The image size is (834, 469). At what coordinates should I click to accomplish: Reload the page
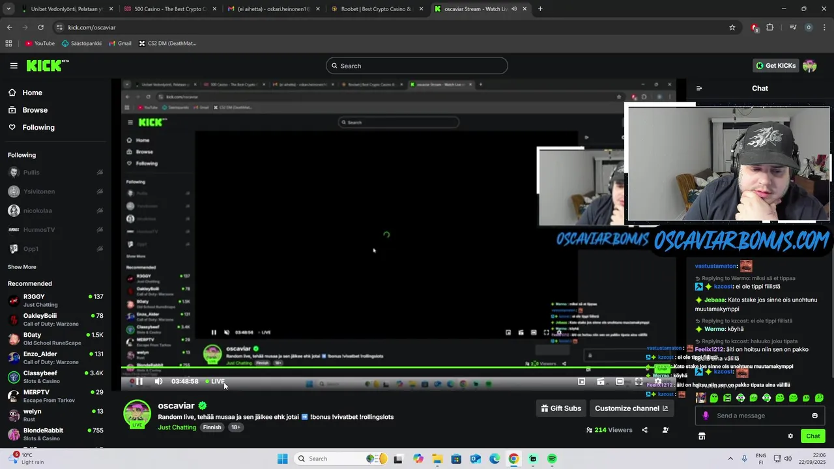pos(40,27)
